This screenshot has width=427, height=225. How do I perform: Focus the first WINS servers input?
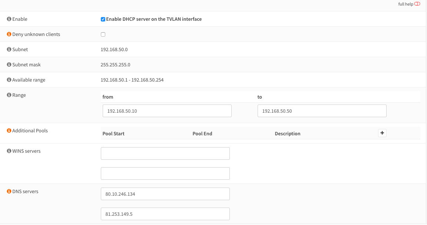tap(165, 153)
